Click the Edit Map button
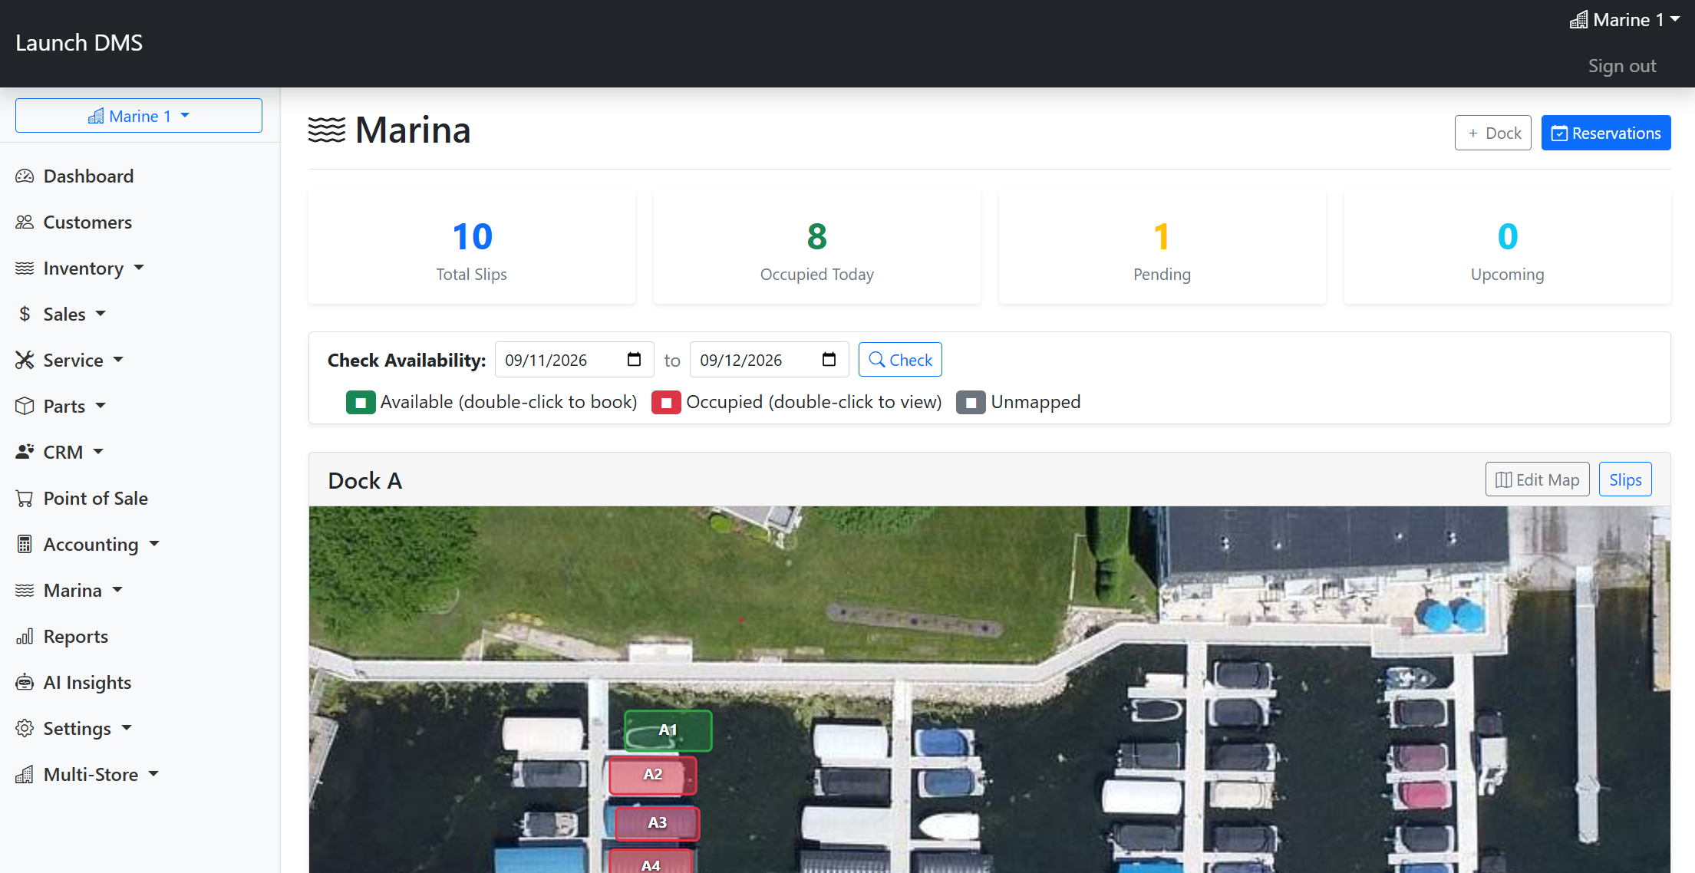 coord(1537,480)
